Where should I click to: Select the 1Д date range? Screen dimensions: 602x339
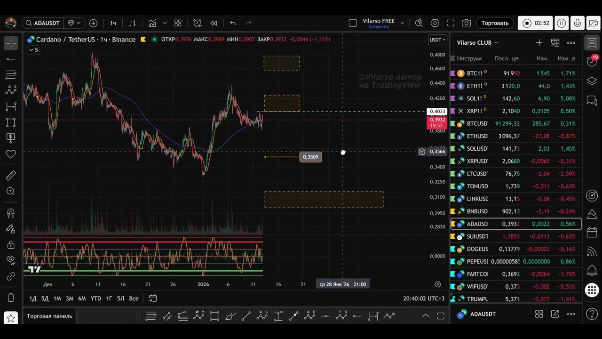33,299
